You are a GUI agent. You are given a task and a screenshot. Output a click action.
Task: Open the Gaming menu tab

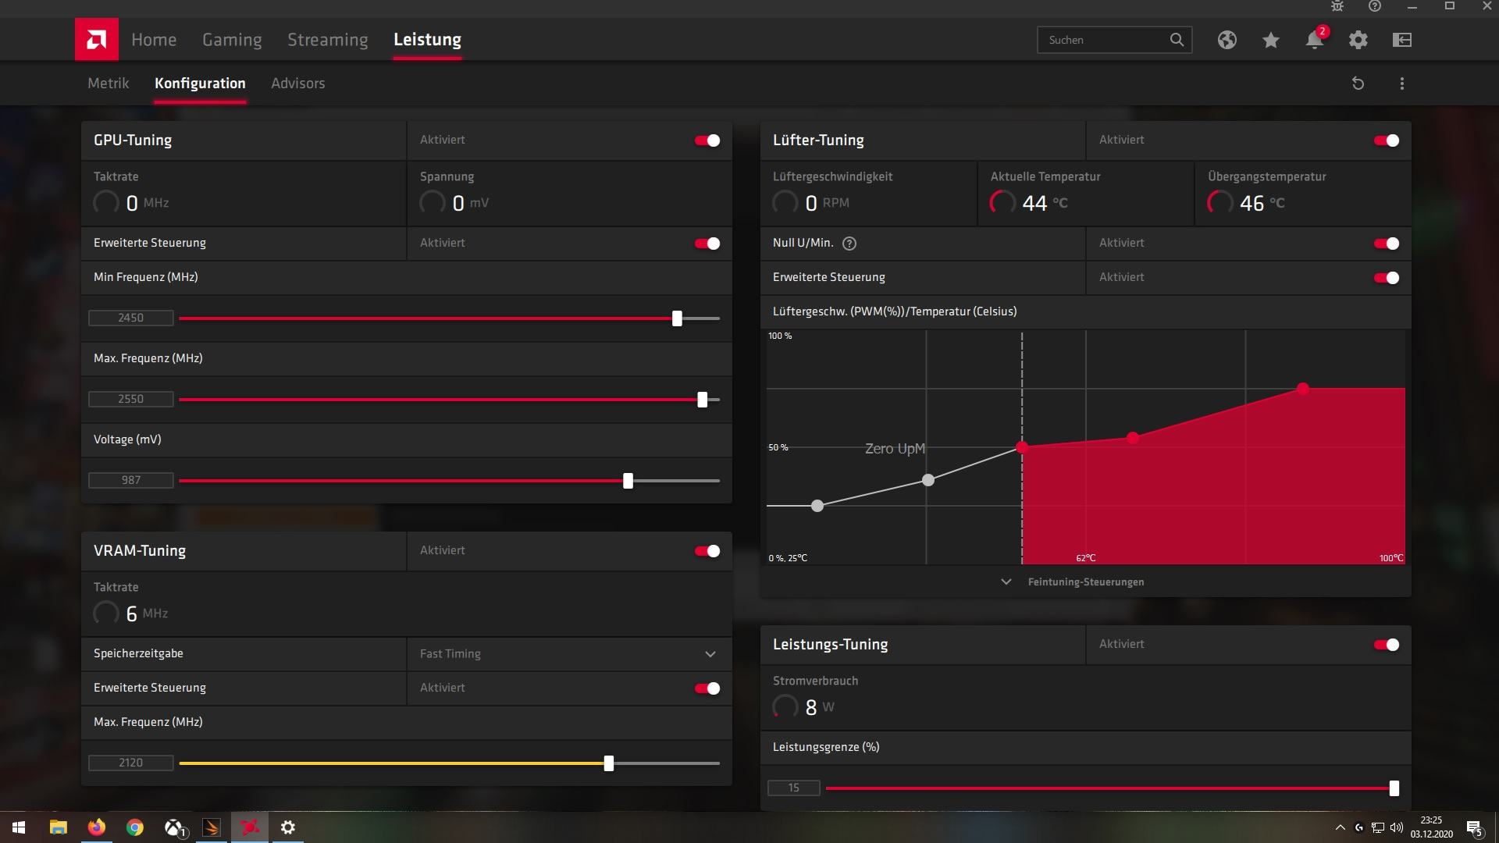coord(232,40)
